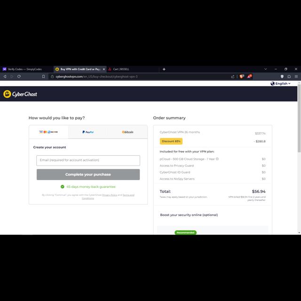
Task: Click the green Recommended badge
Action: pyautogui.click(x=185, y=232)
